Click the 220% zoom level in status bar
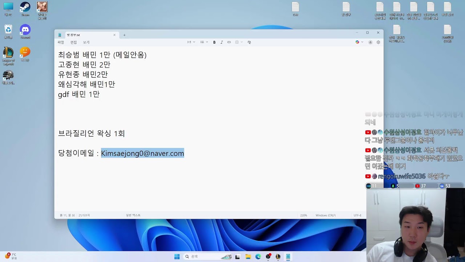465x262 pixels. point(304,215)
